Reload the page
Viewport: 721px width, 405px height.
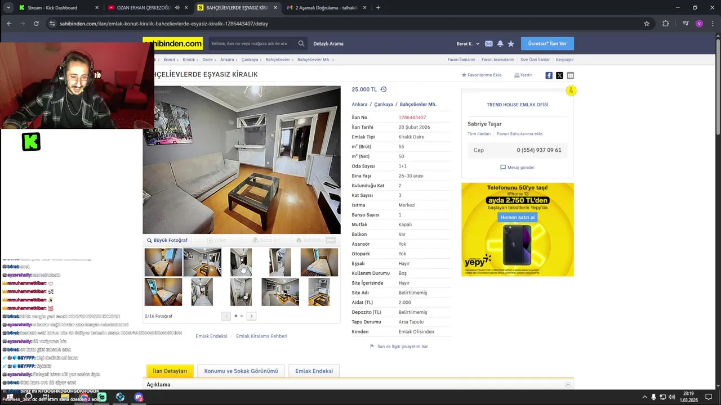coord(36,24)
